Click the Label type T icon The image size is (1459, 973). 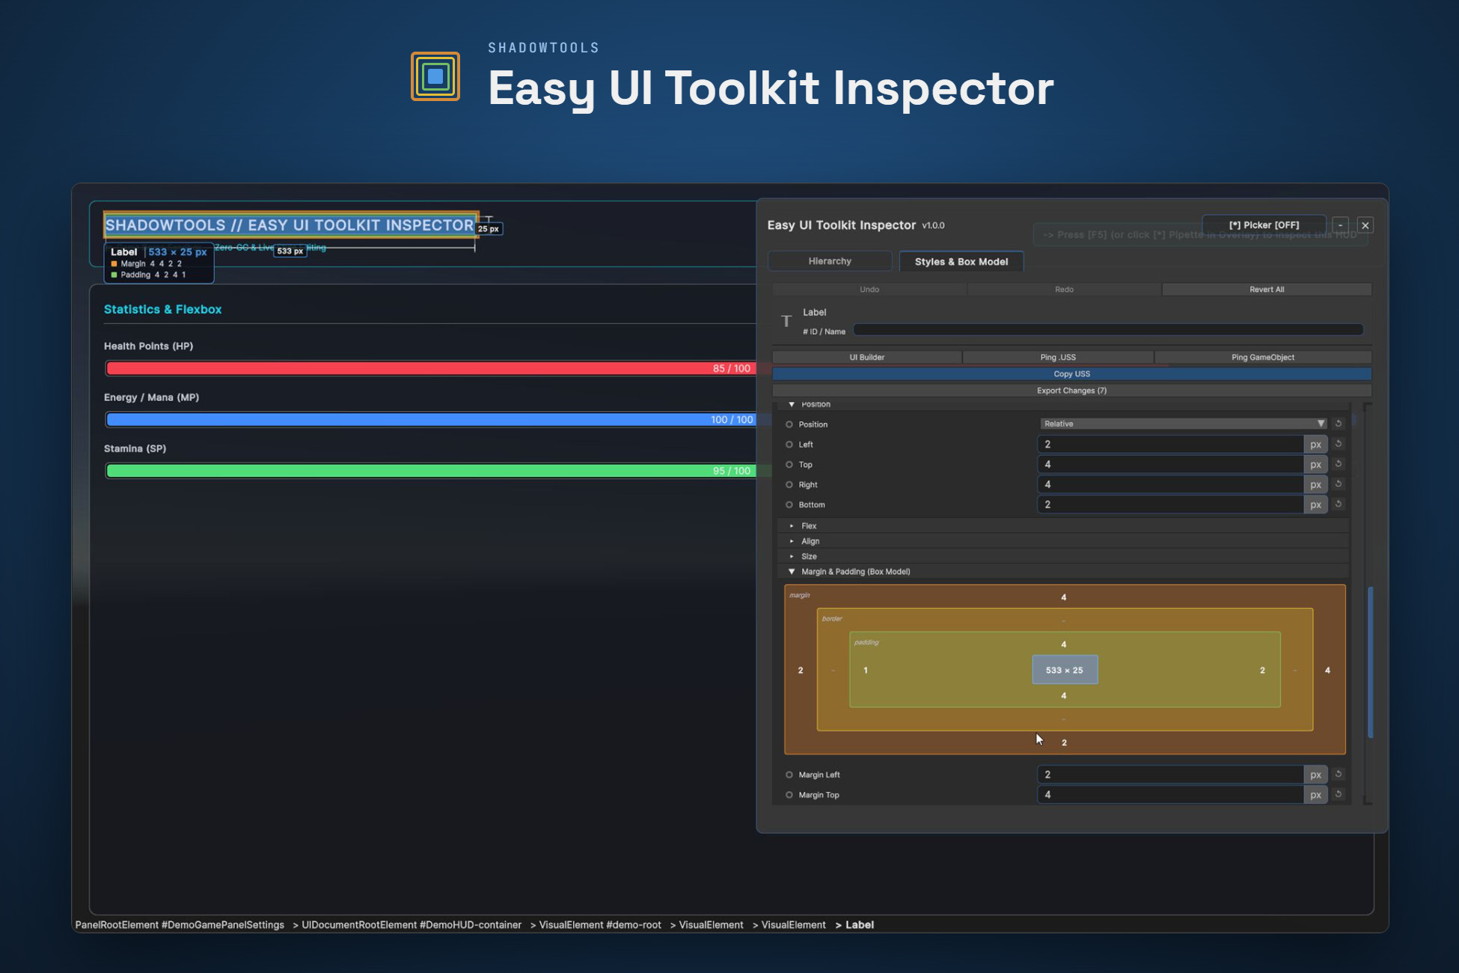(x=786, y=321)
